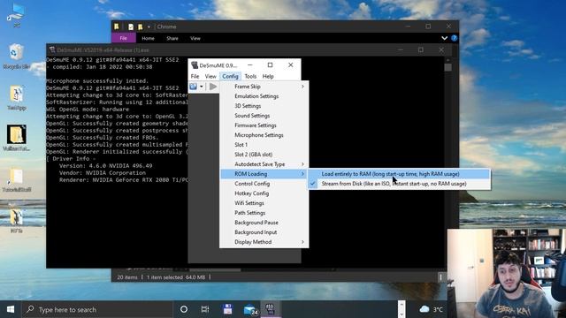Select Stream from Disk option

coord(399,184)
